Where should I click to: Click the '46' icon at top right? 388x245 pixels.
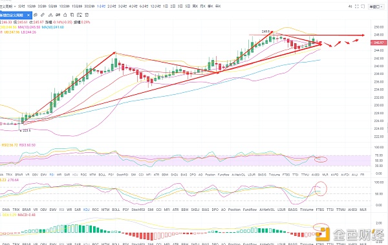pyautogui.click(x=350, y=6)
